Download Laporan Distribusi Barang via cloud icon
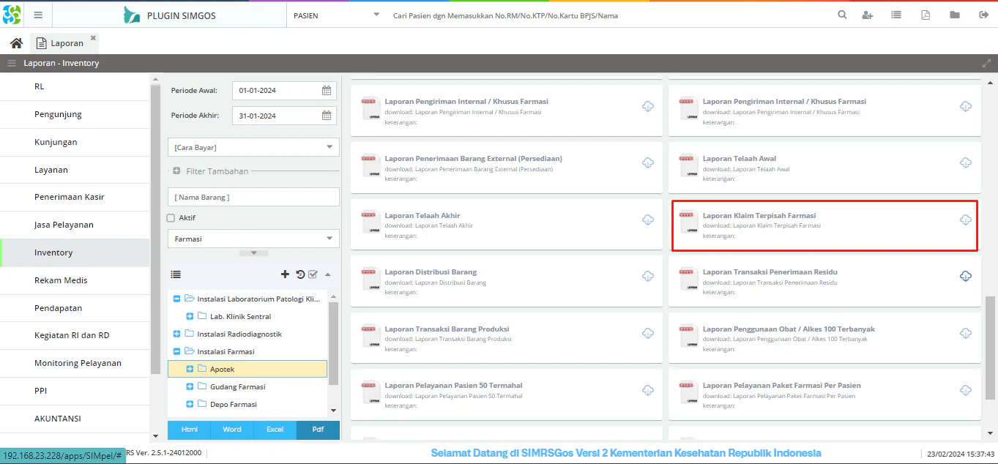 click(647, 276)
